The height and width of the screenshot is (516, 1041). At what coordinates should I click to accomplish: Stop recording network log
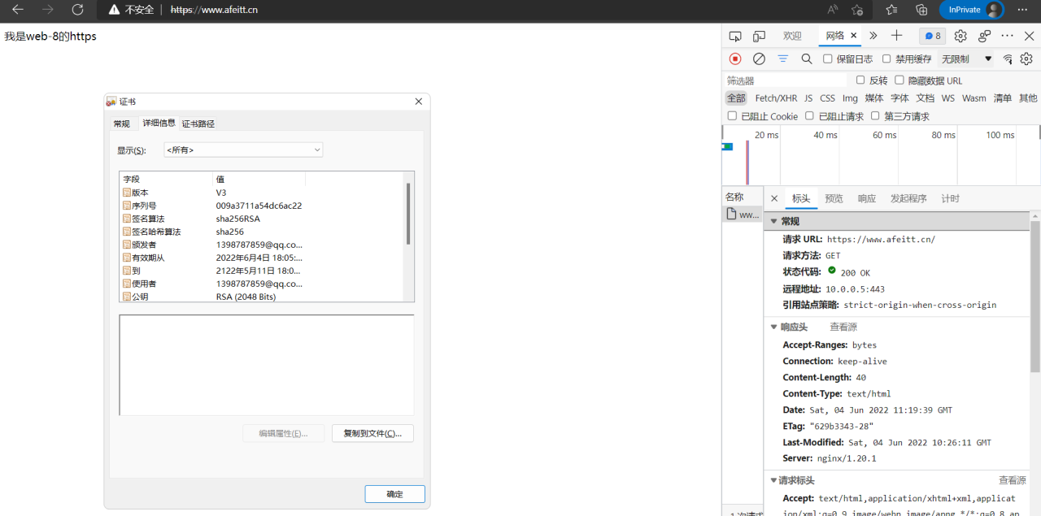tap(735, 59)
